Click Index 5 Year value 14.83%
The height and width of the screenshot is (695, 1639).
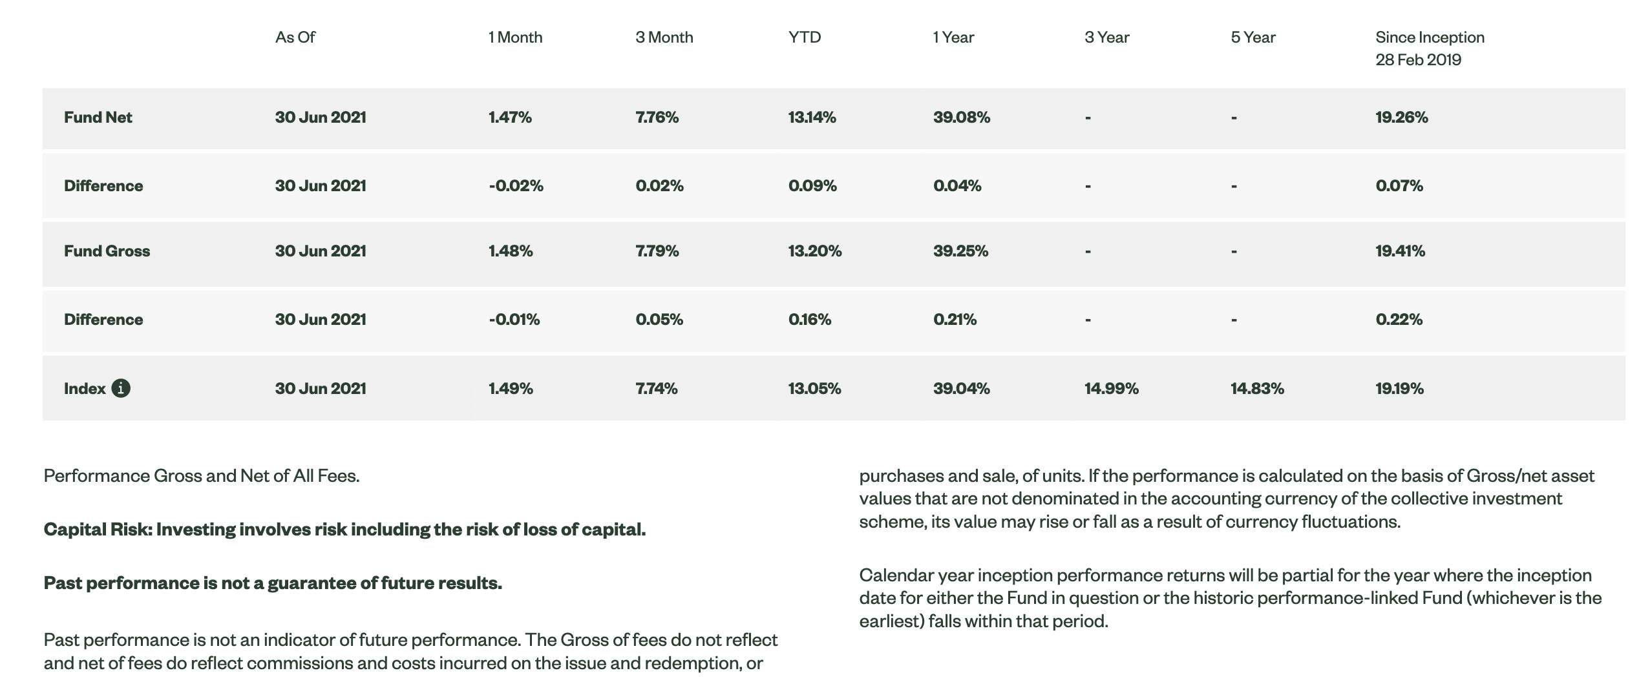pos(1257,388)
